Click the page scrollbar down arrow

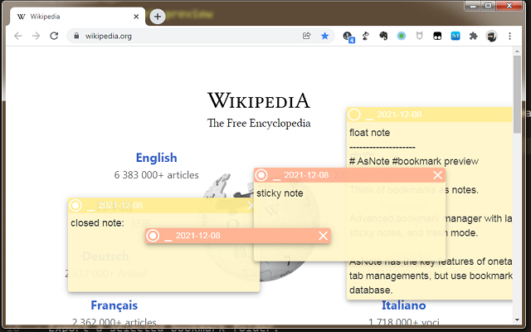(517, 320)
